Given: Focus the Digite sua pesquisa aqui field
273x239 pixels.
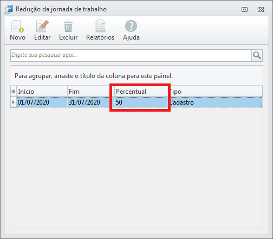Looking at the screenshot, I should point(131,55).
